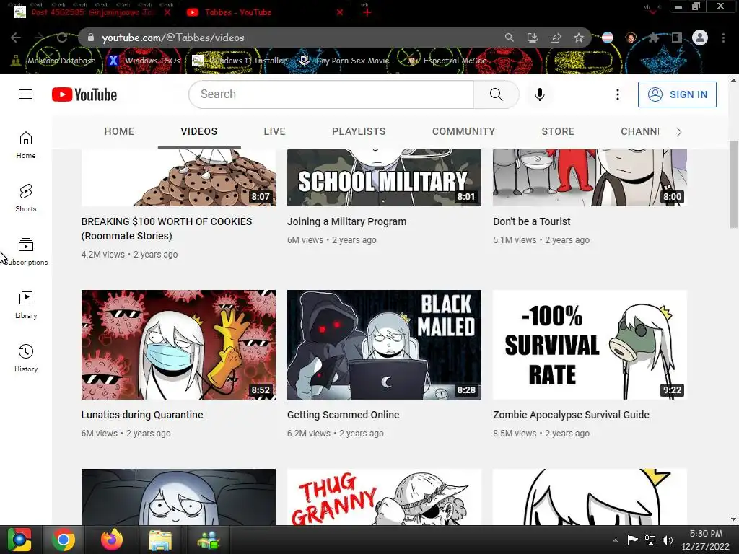
Task: Show hidden tray icons arrow
Action: (x=615, y=540)
